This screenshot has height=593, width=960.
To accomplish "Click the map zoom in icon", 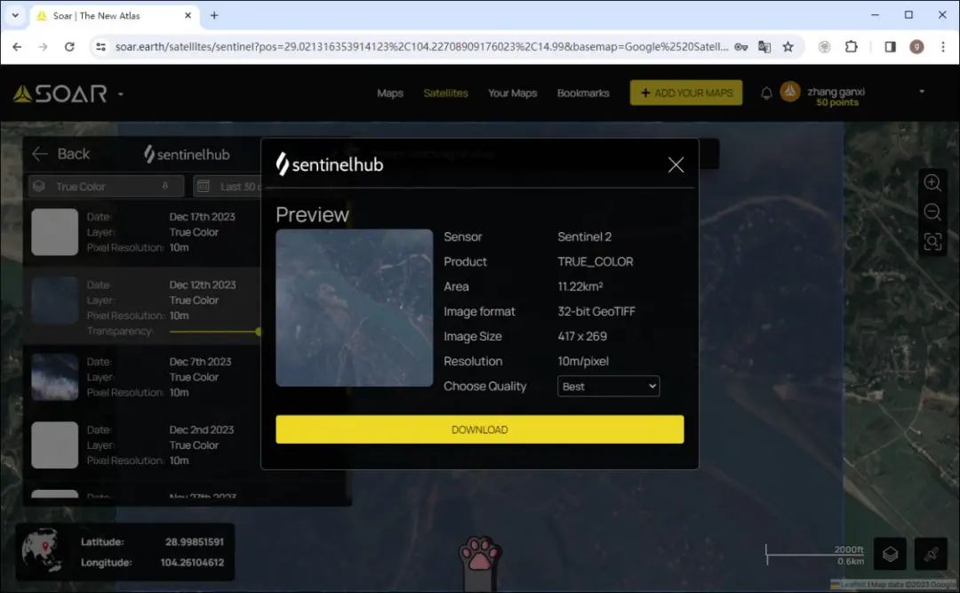I will 932,182.
